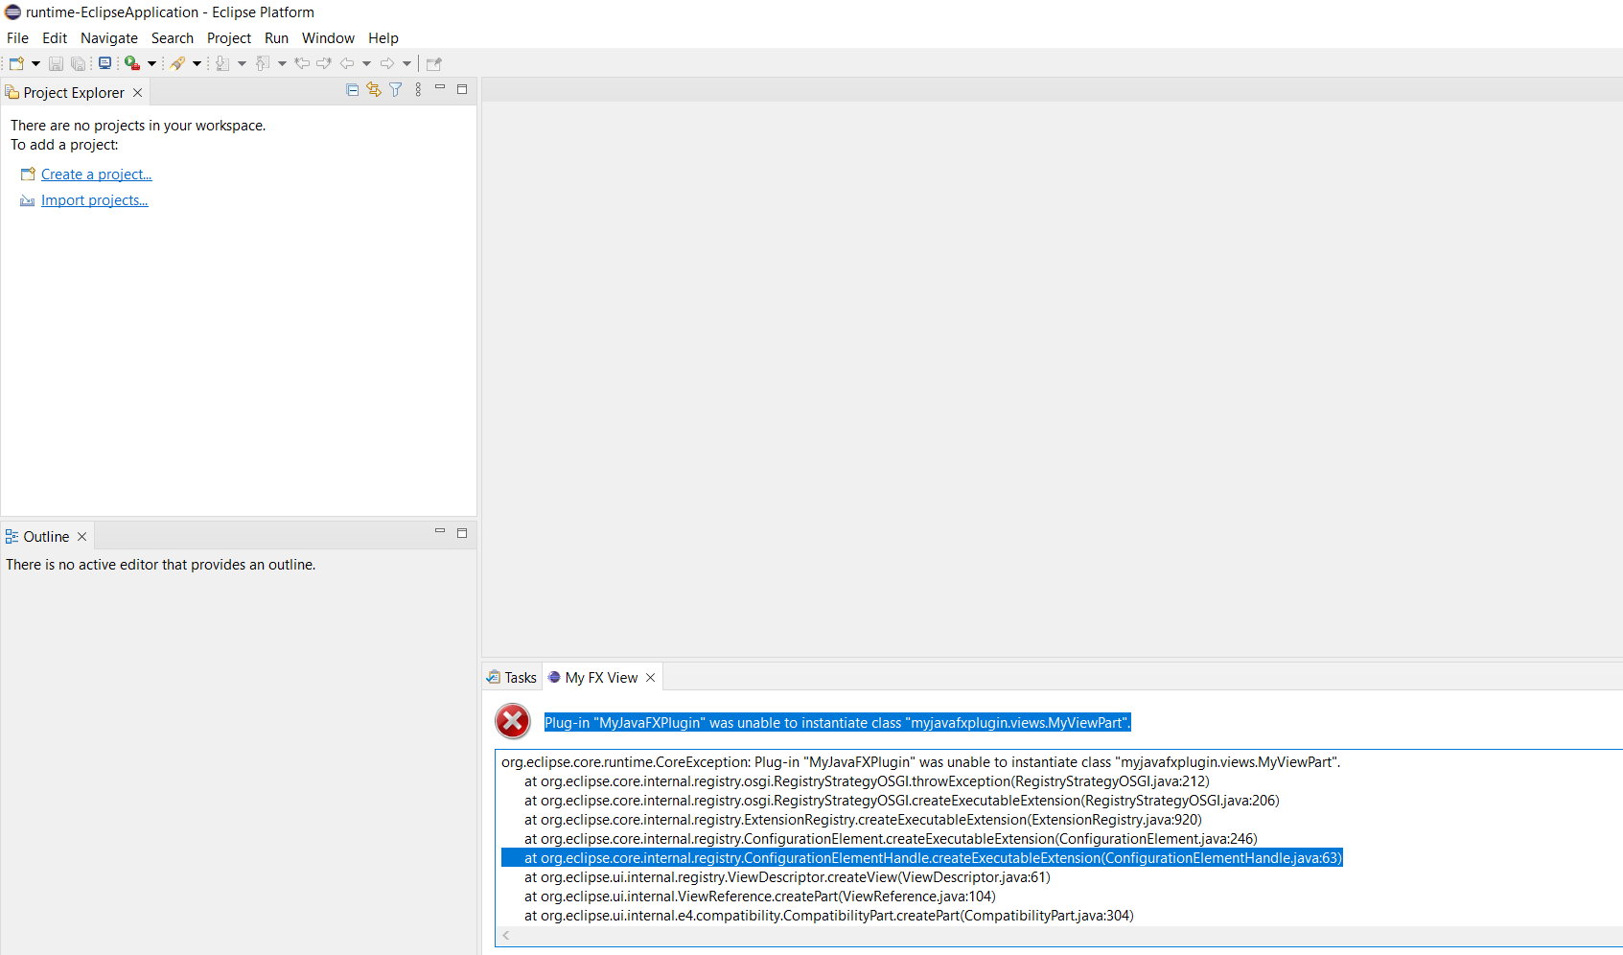Click the Previous Edit Location icon
Viewport: 1623px width, 955px height.
pos(302,63)
